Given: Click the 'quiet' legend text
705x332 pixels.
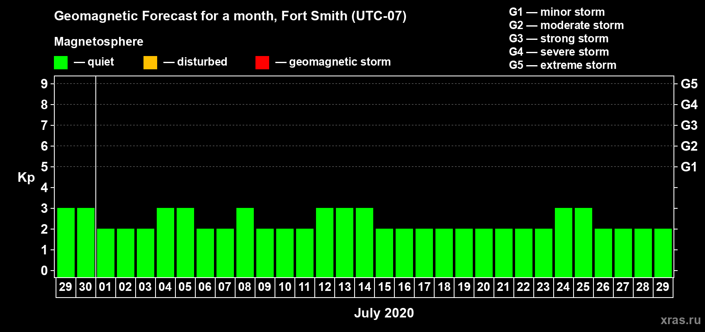Looking at the screenshot, I should (100, 62).
